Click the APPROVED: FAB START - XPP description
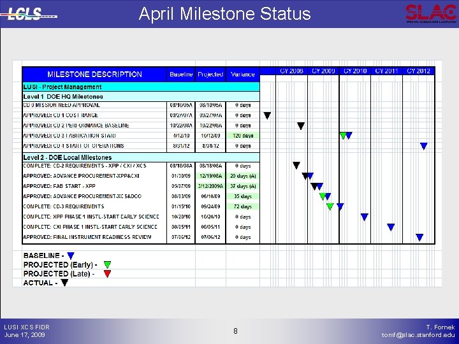 tap(59, 186)
